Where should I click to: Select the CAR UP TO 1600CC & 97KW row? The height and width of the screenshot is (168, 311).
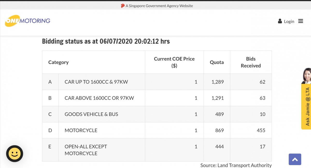click(x=157, y=82)
